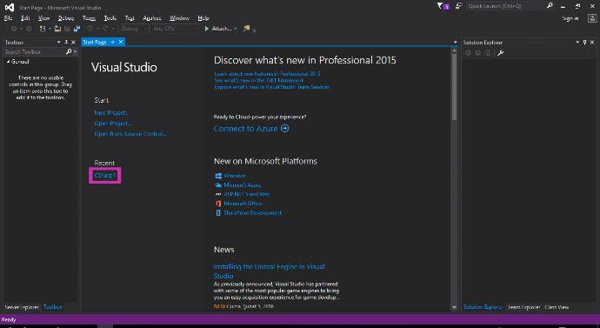600x328 pixels.
Task: Click the Microsoft Azure cloud icon
Action: coord(218,184)
